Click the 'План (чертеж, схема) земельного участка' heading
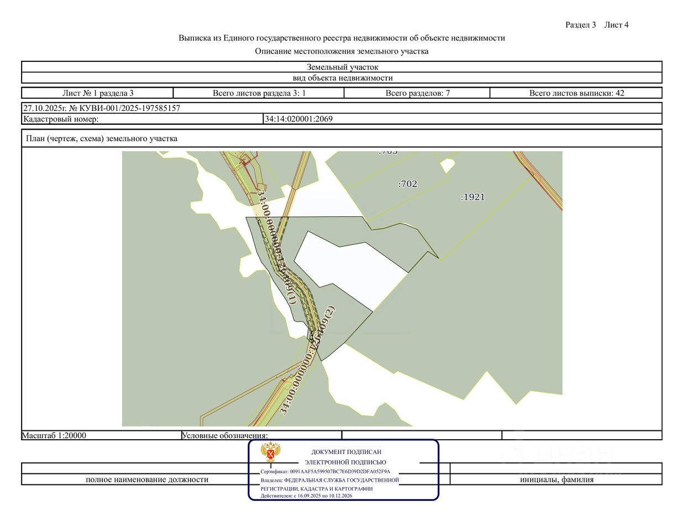This screenshot has height=528, width=684. [102, 138]
